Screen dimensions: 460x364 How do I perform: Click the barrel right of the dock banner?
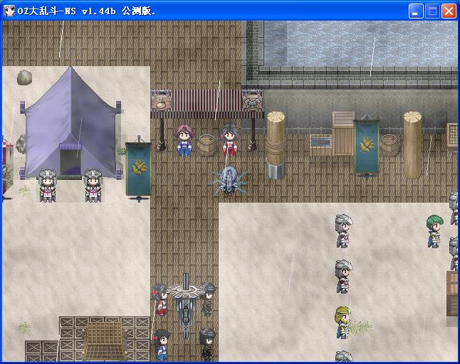[x=390, y=145]
